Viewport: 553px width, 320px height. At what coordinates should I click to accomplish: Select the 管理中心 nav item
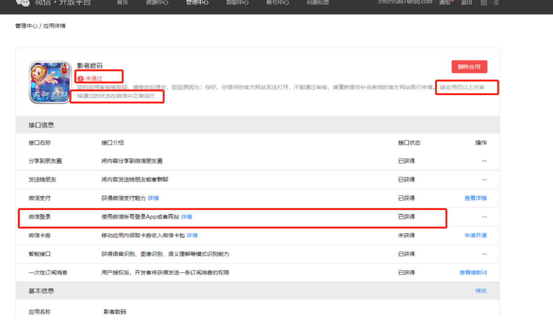[x=197, y=2]
